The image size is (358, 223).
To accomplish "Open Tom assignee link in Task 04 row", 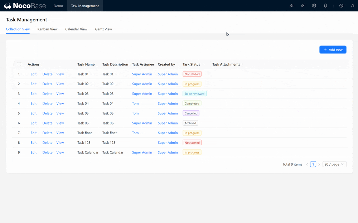I will [x=135, y=103].
